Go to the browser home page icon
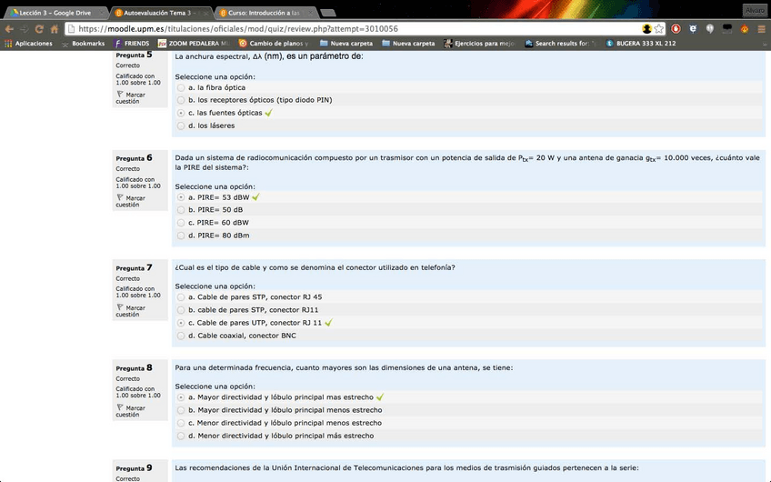This screenshot has width=771, height=482. [x=55, y=29]
